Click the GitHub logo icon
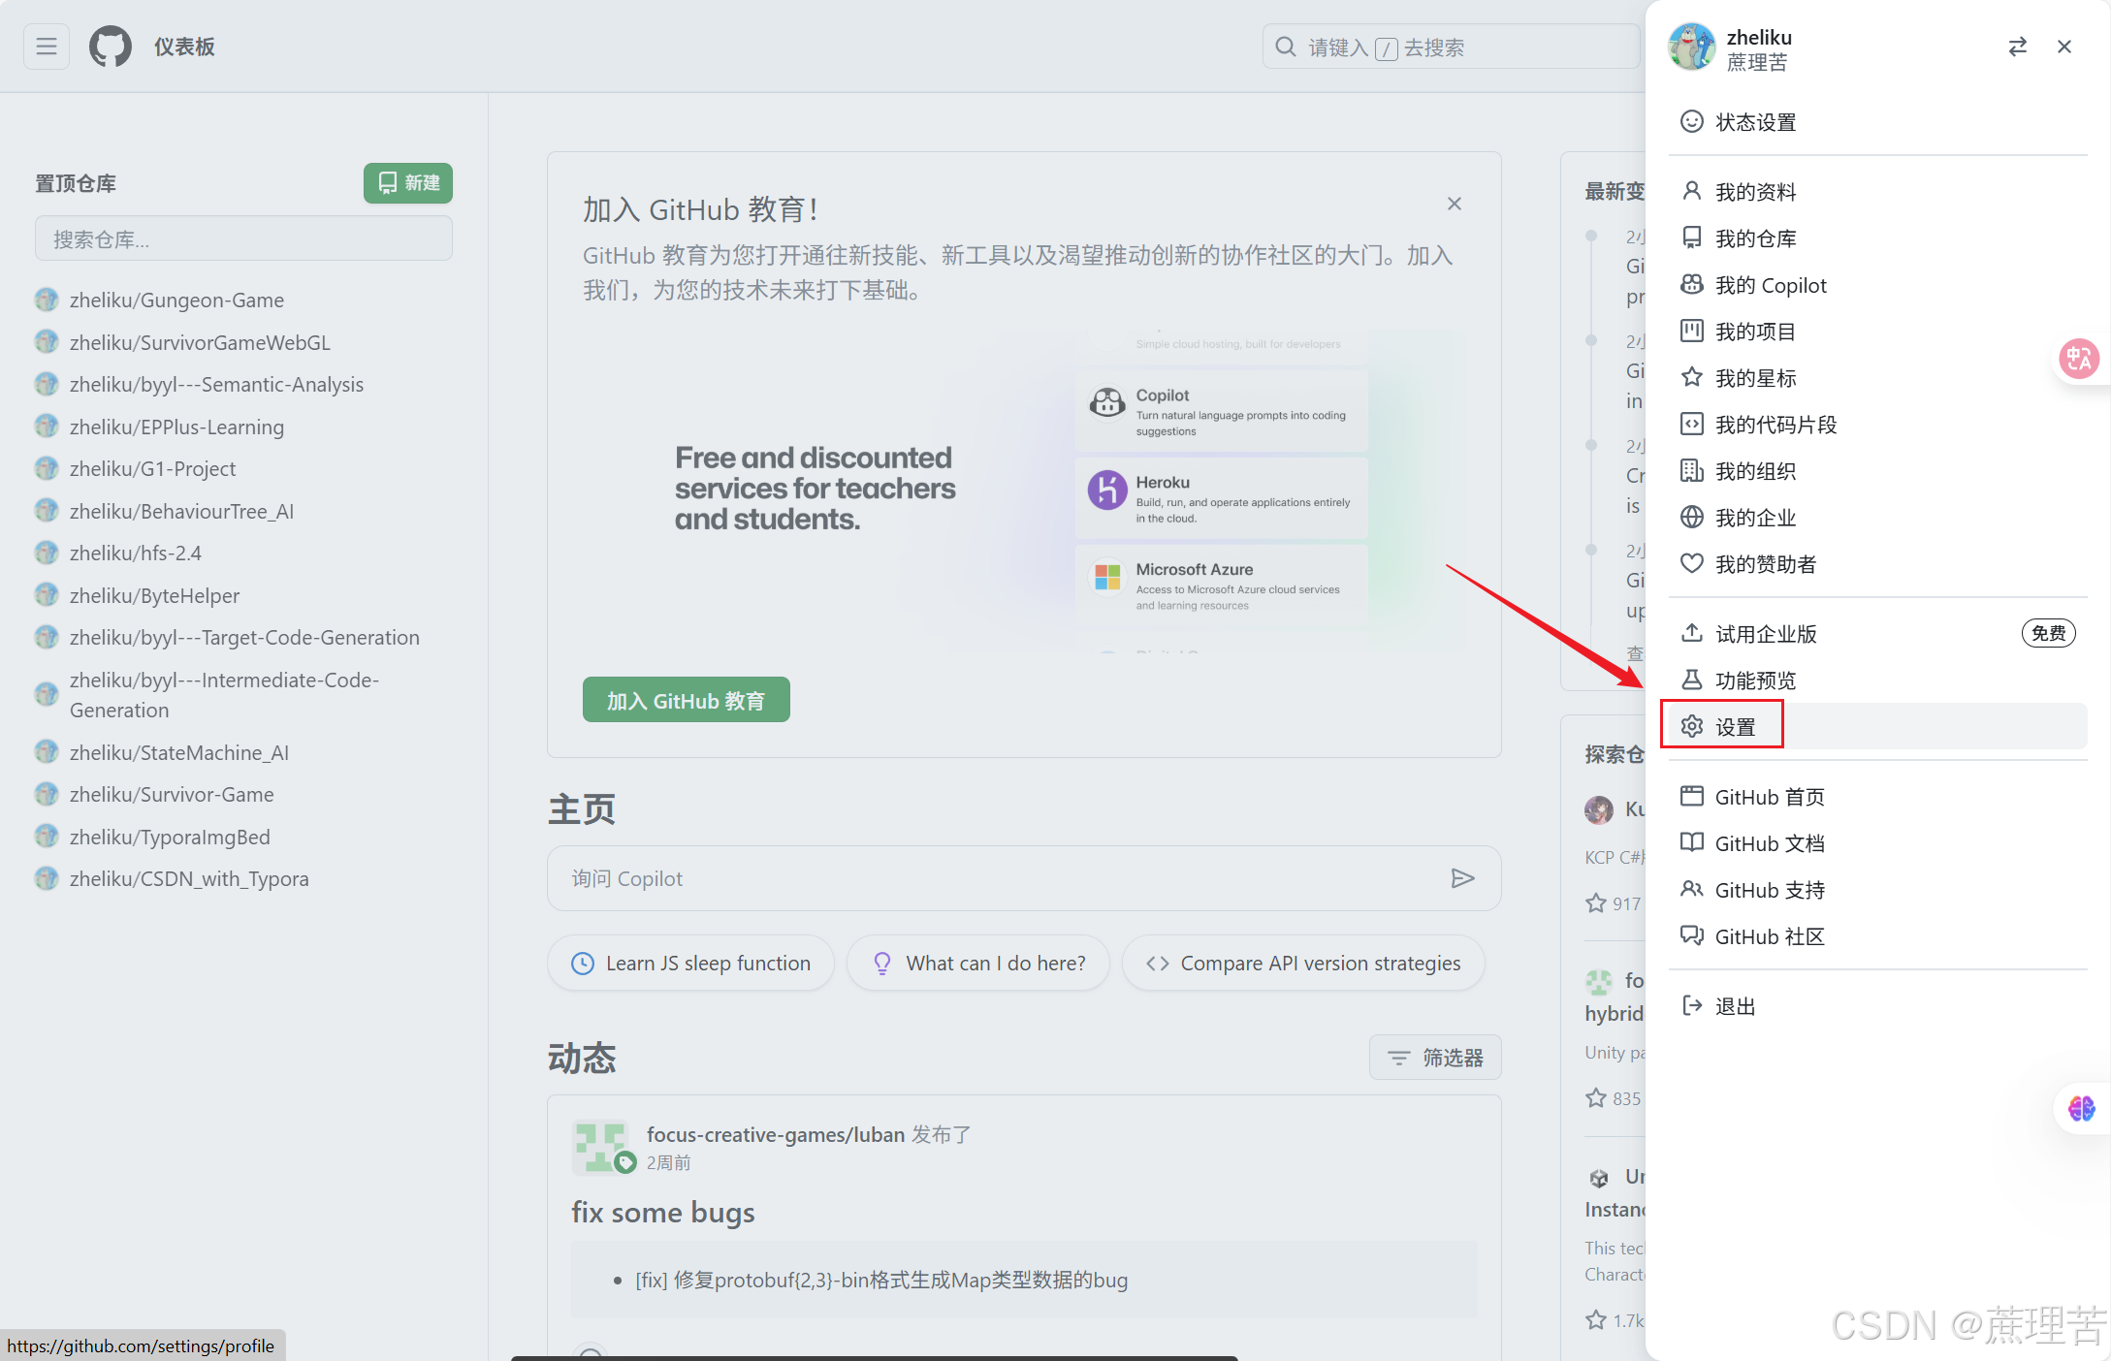The image size is (2111, 1361). click(x=111, y=47)
